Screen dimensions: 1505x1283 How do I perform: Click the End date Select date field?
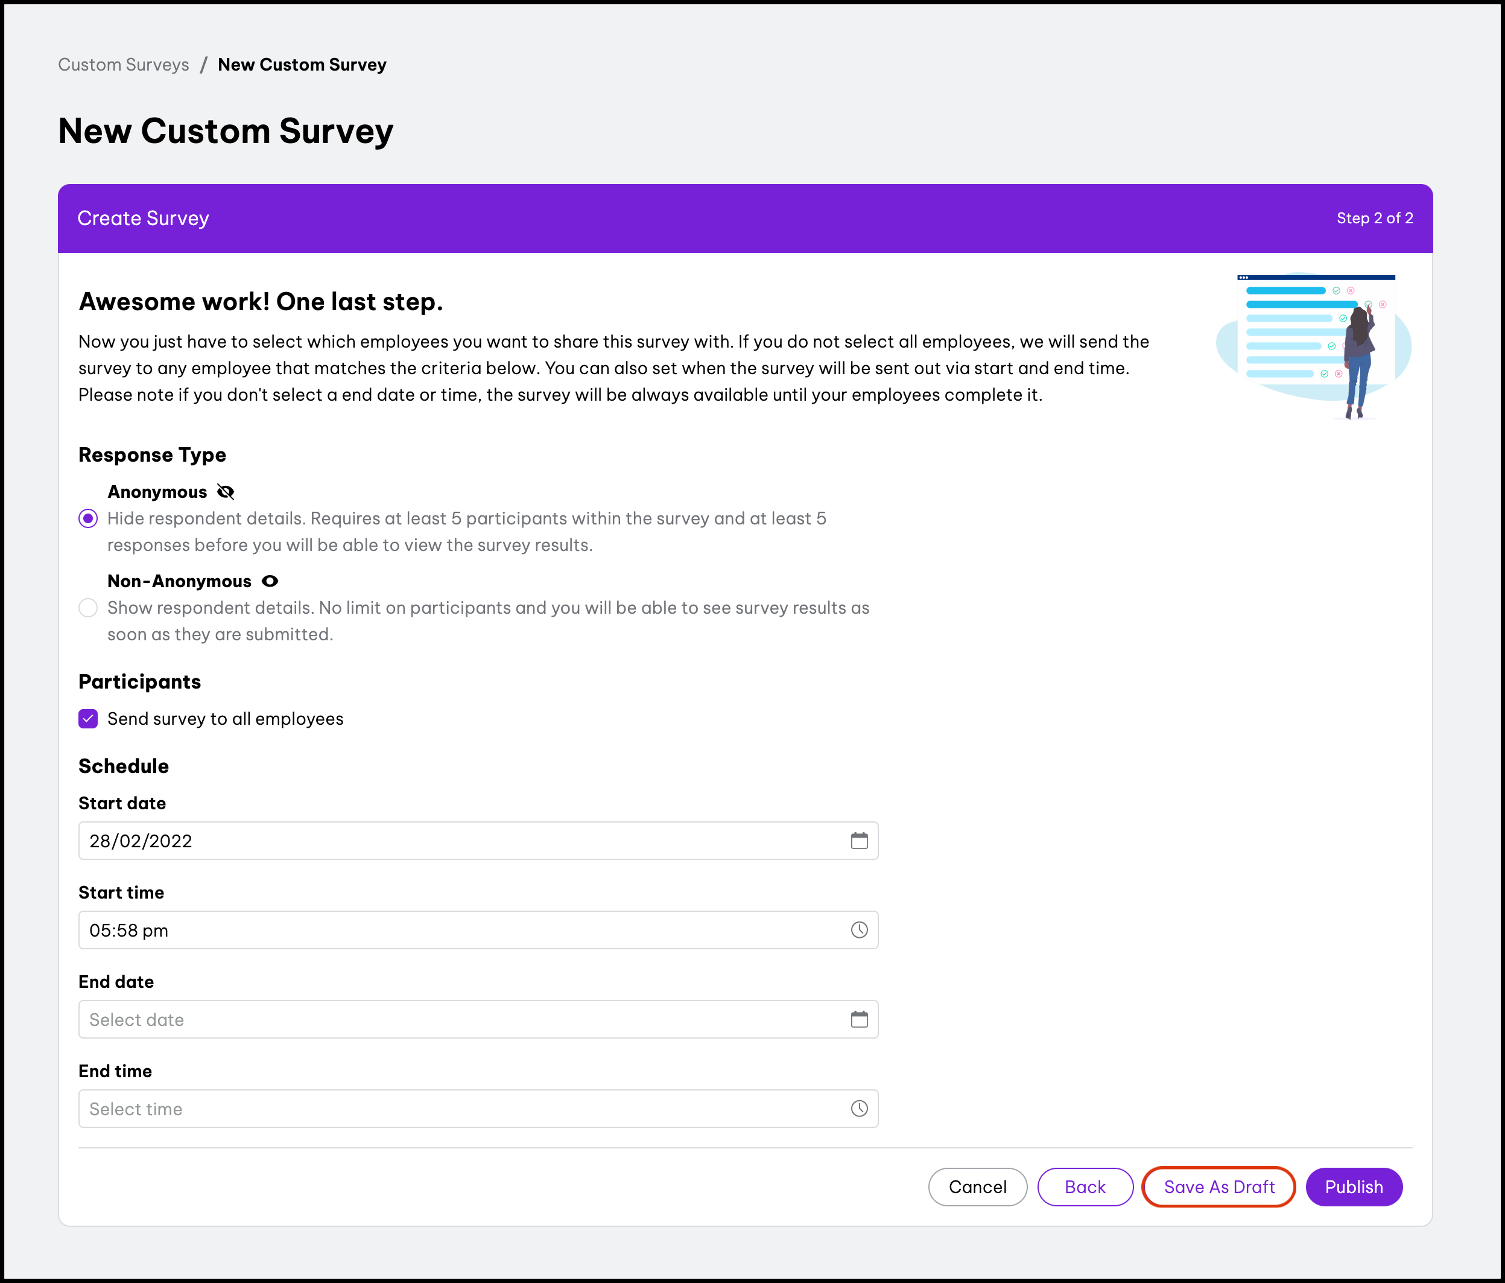tap(465, 1019)
